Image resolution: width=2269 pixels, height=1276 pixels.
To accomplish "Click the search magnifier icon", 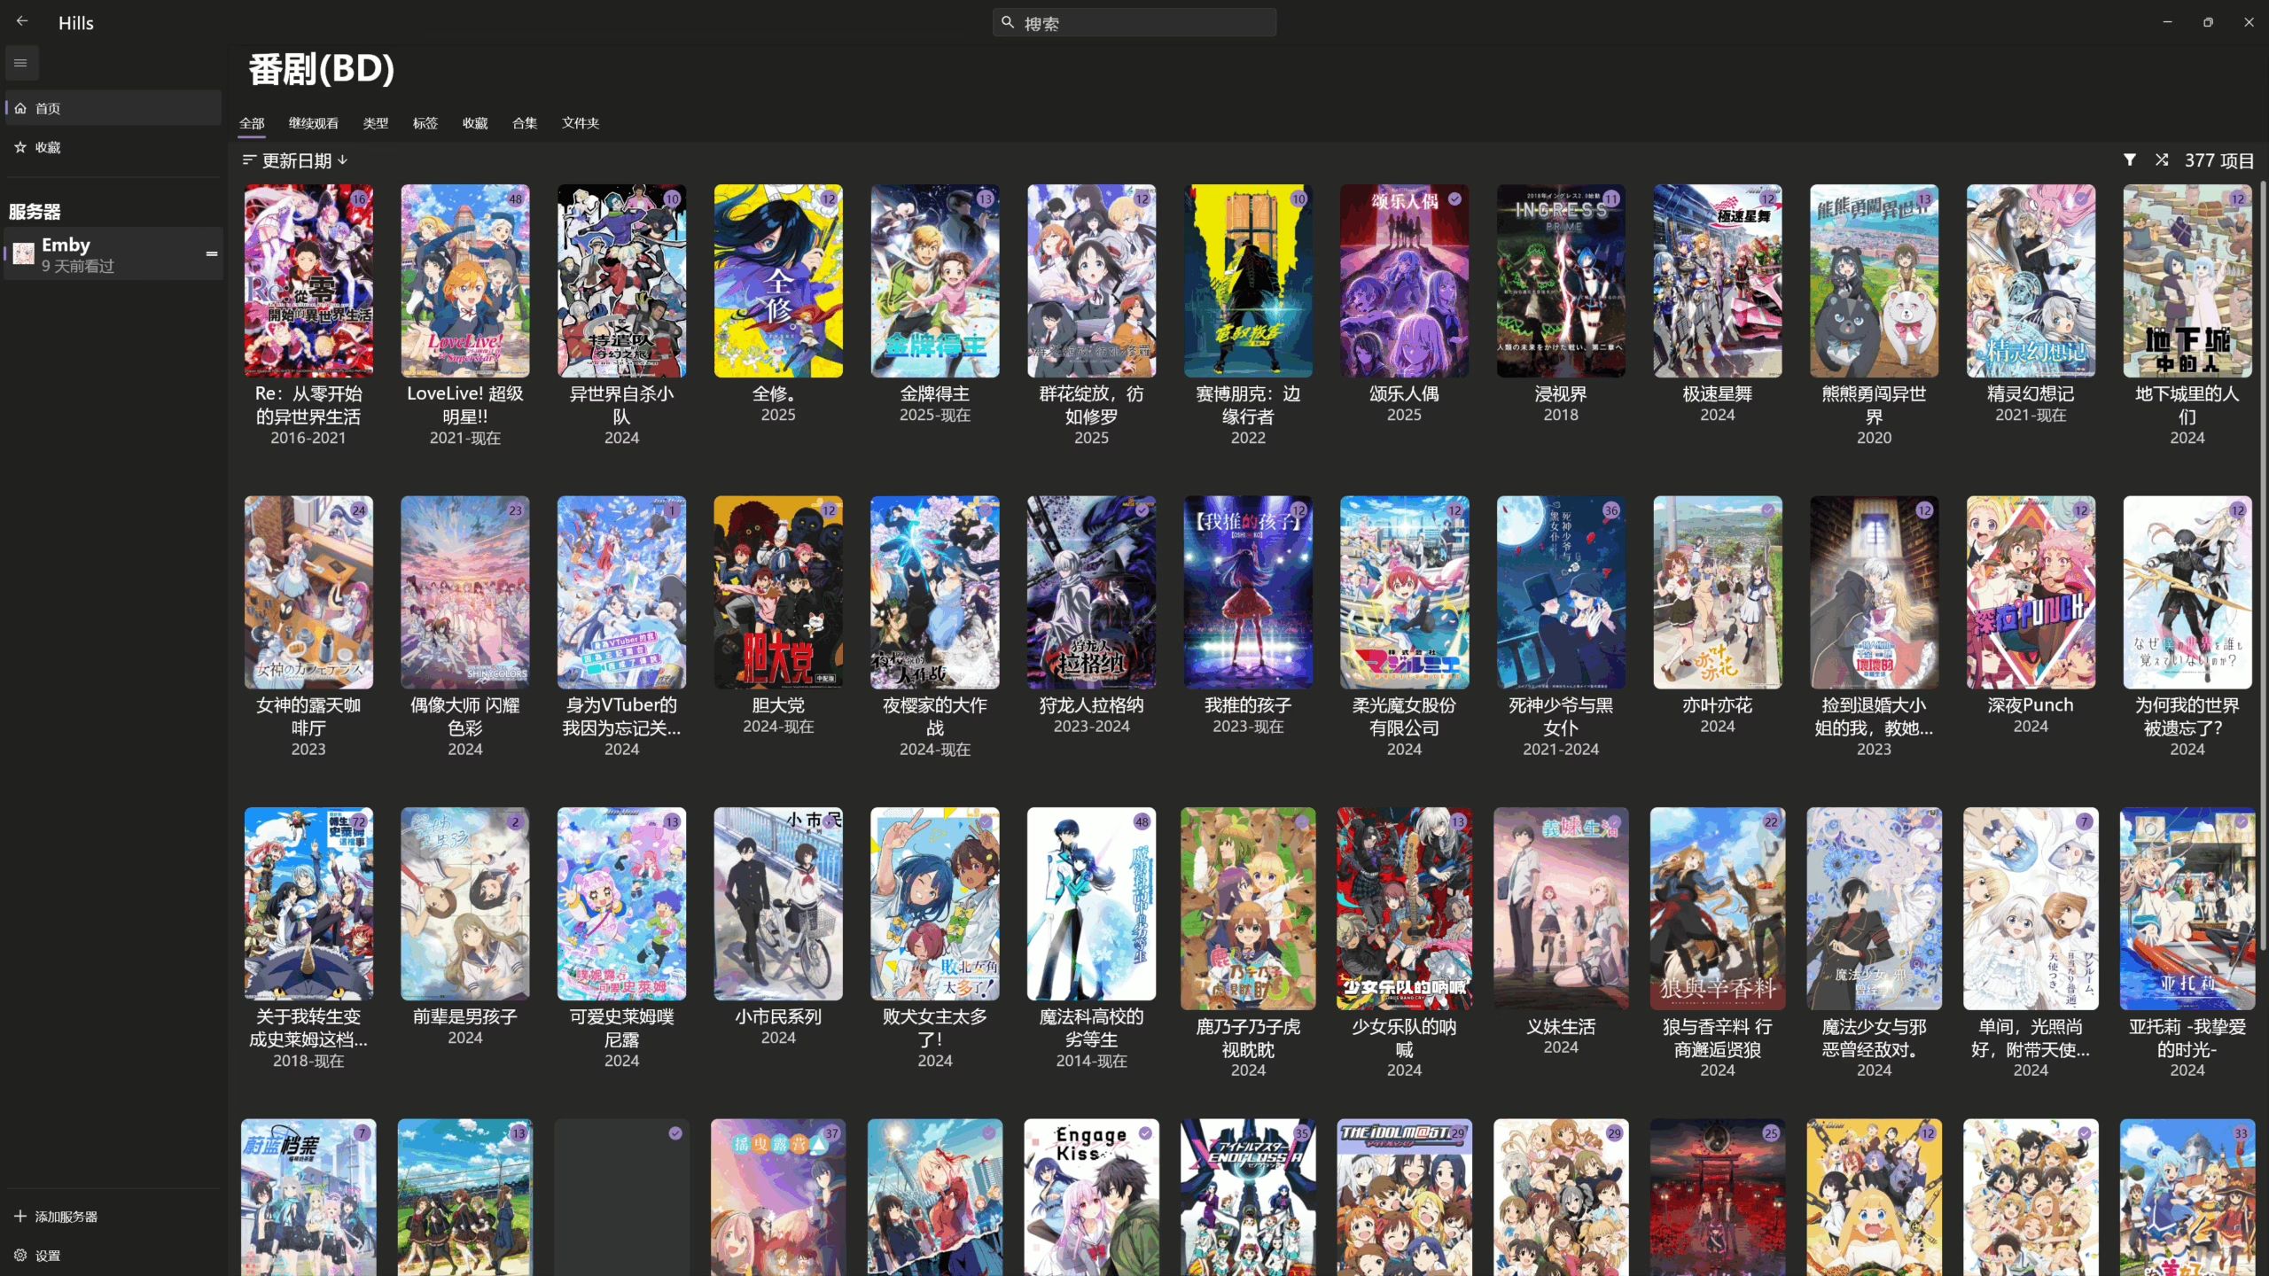I will point(1008,22).
